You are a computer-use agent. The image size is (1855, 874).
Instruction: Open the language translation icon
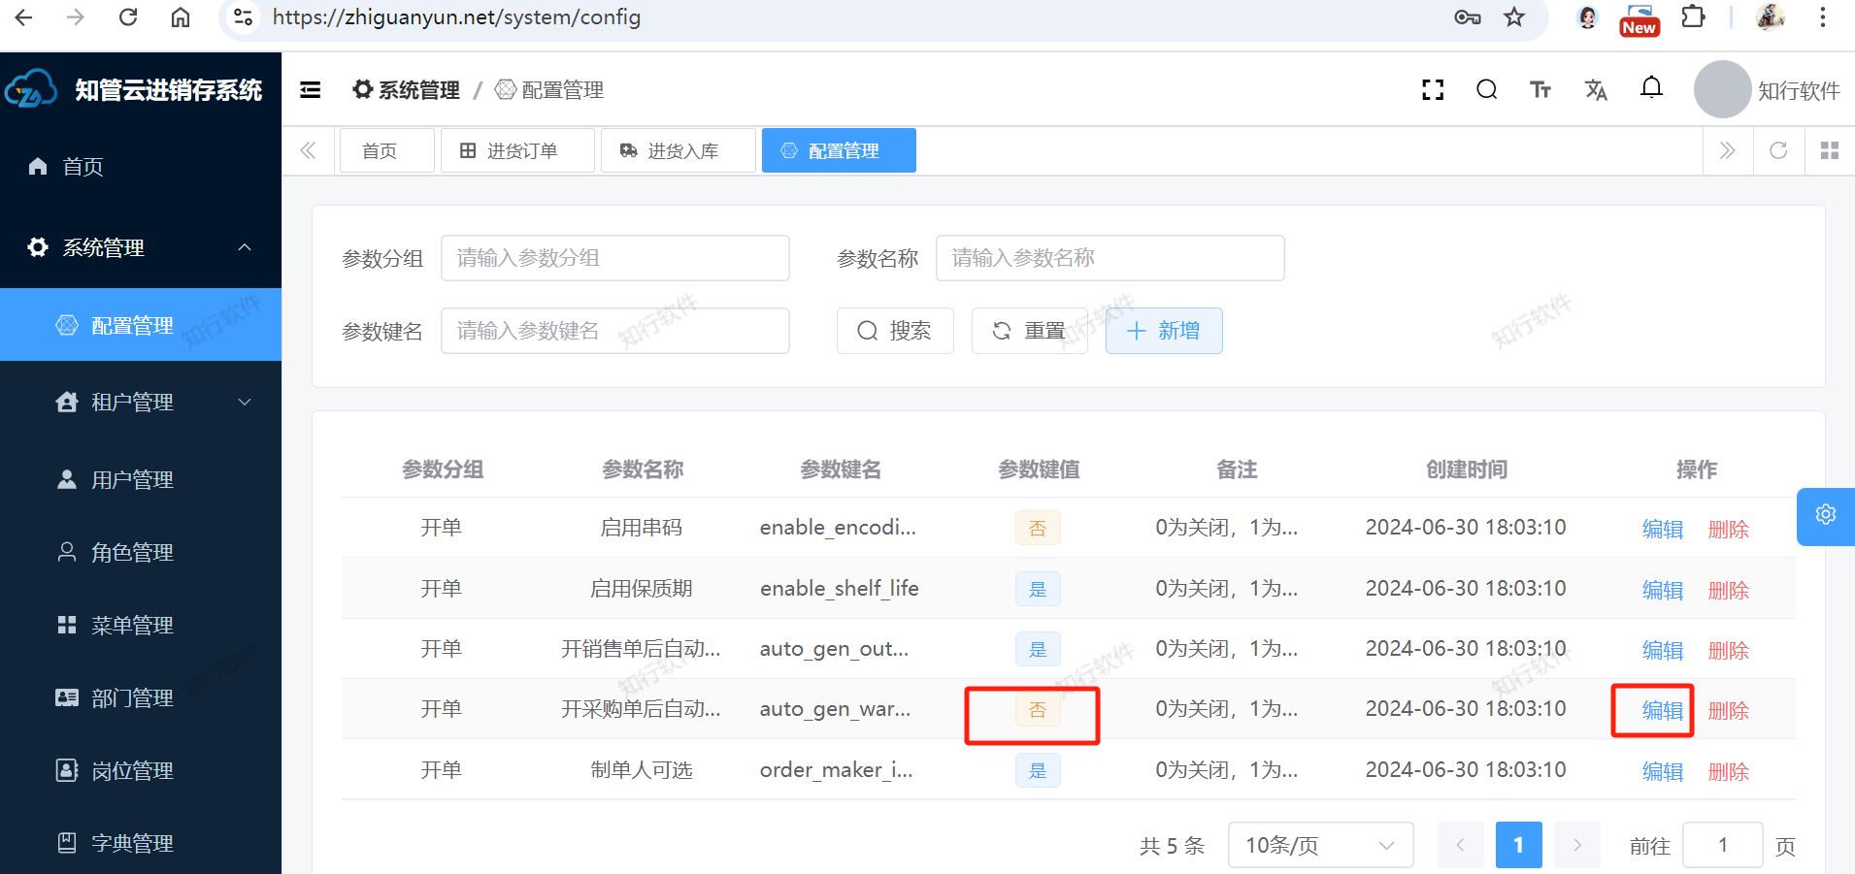point(1596,90)
